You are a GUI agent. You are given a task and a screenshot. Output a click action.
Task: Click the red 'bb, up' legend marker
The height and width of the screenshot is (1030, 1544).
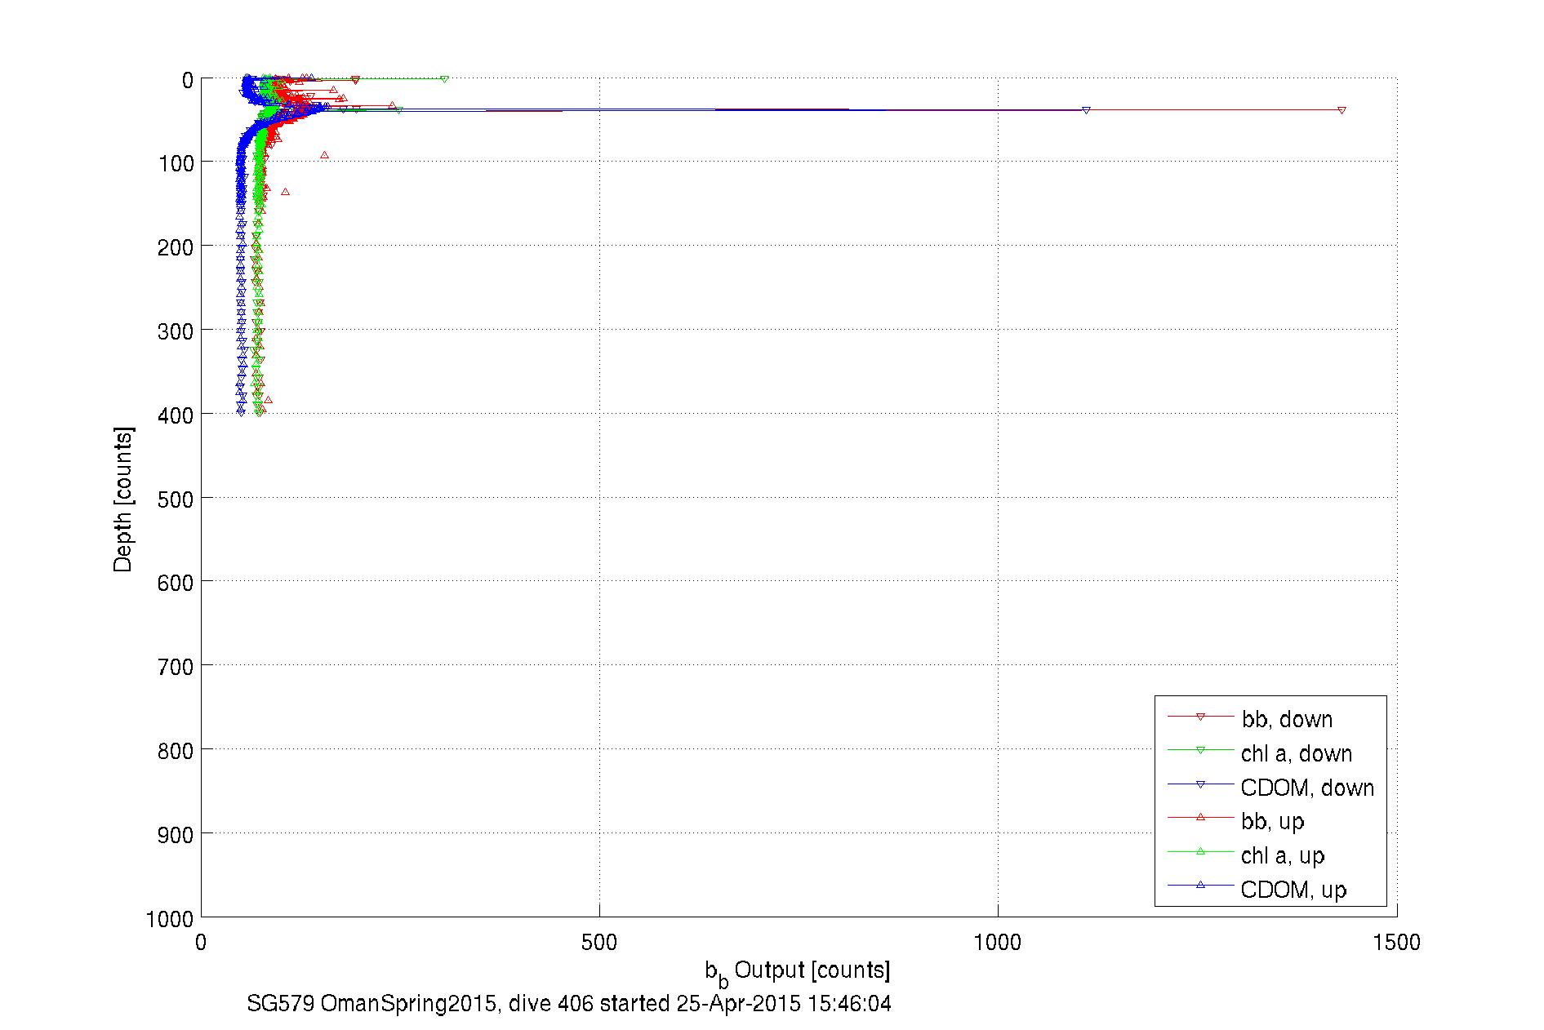pyautogui.click(x=1200, y=817)
